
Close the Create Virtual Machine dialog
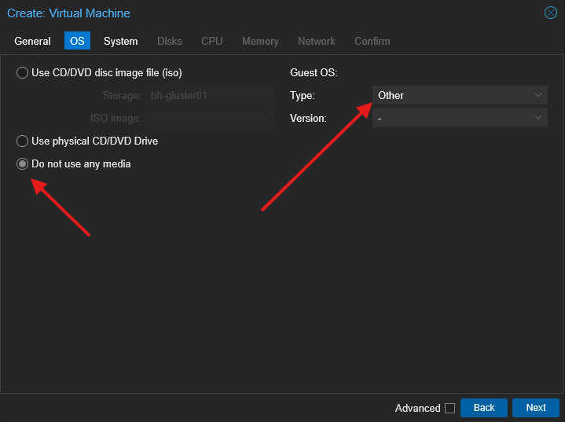click(x=550, y=13)
